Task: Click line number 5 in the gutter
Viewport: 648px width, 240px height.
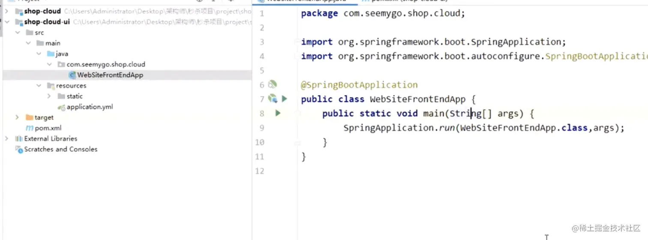Action: click(x=262, y=71)
